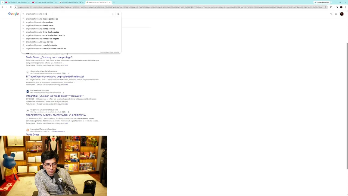
Task: Click the 'Pregunta a Gemini' button
Action: [322, 2]
